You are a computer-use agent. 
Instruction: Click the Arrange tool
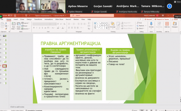113,25
